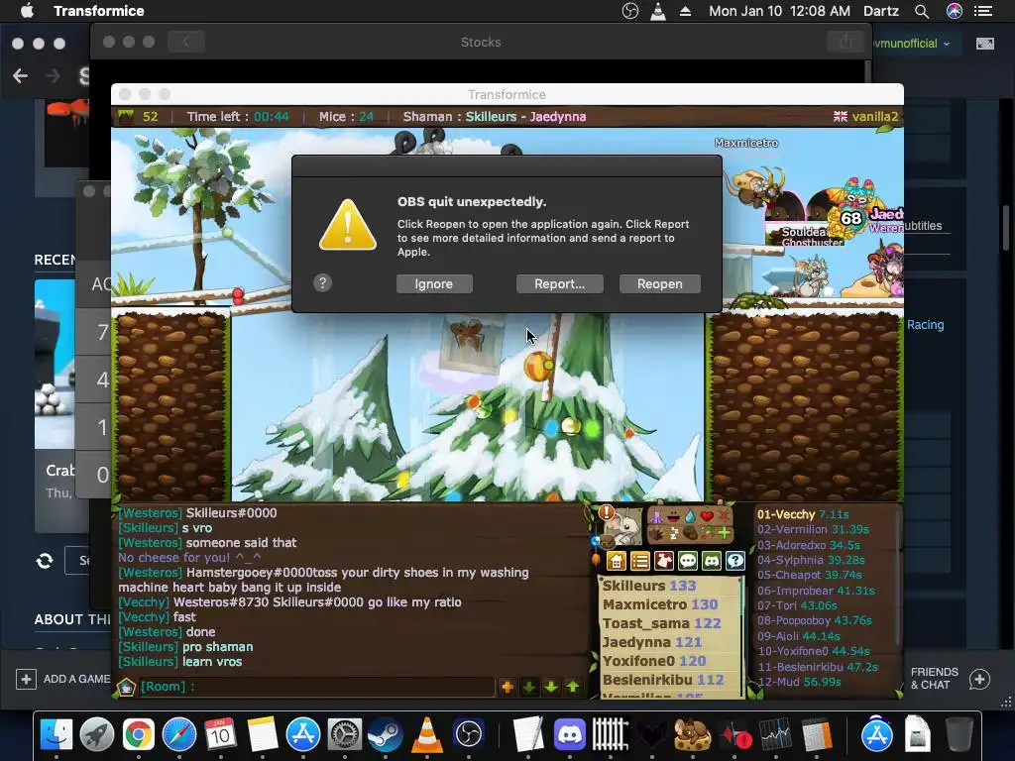Click the Stocks window share button
This screenshot has height=761, width=1015.
point(846,42)
